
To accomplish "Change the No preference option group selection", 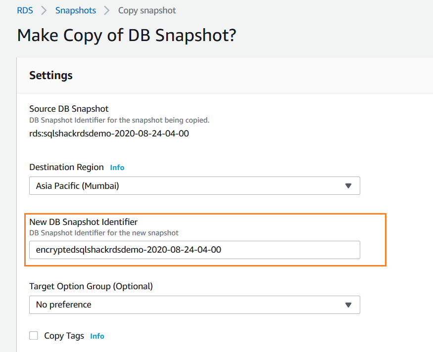I will [194, 305].
